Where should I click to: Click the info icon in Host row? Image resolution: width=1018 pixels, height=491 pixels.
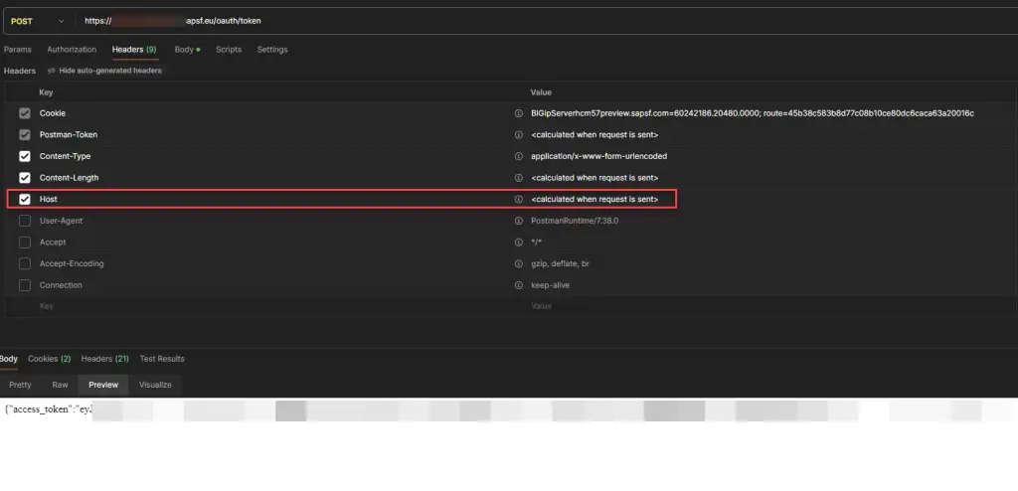[518, 199]
